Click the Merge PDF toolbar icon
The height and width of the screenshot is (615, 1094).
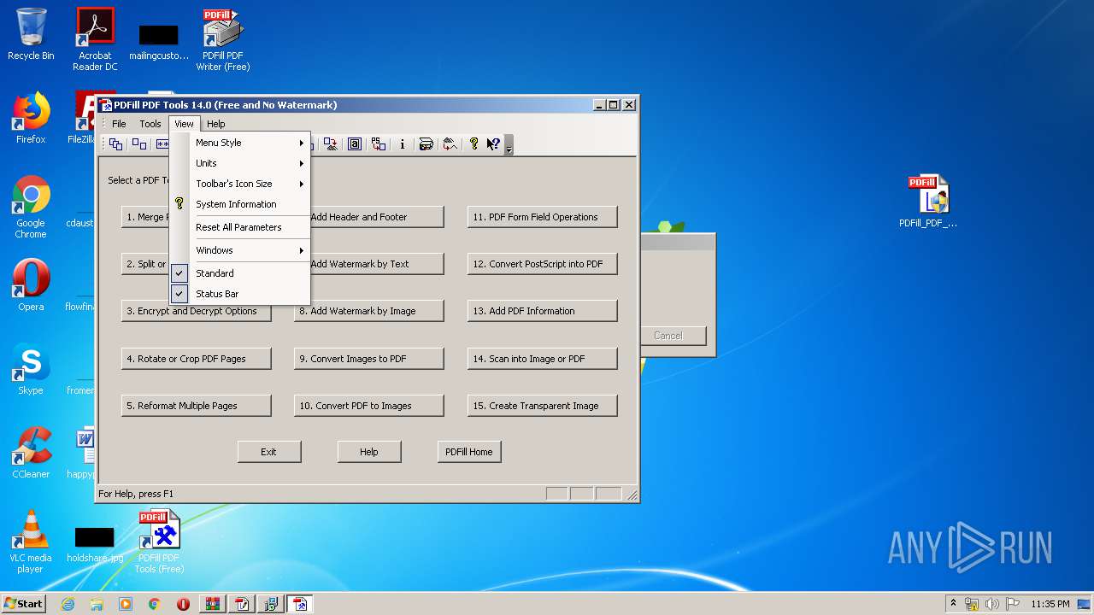(x=115, y=144)
